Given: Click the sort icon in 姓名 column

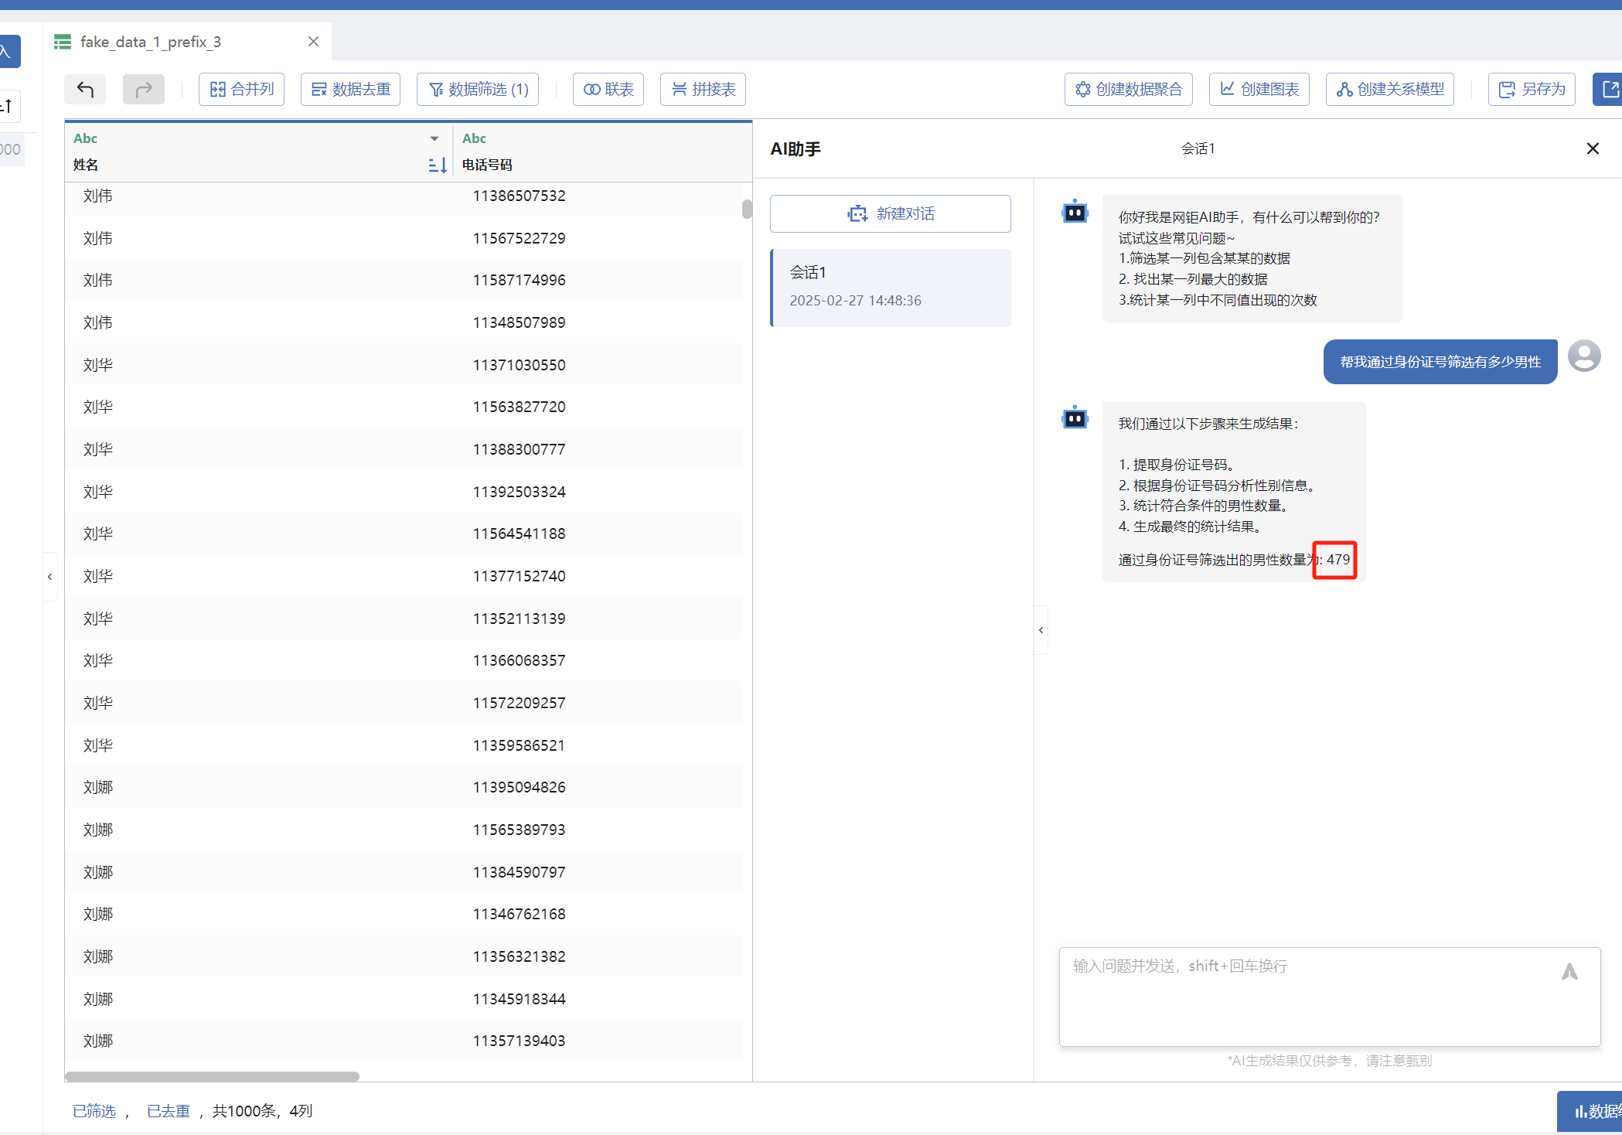Looking at the screenshot, I should (x=437, y=165).
